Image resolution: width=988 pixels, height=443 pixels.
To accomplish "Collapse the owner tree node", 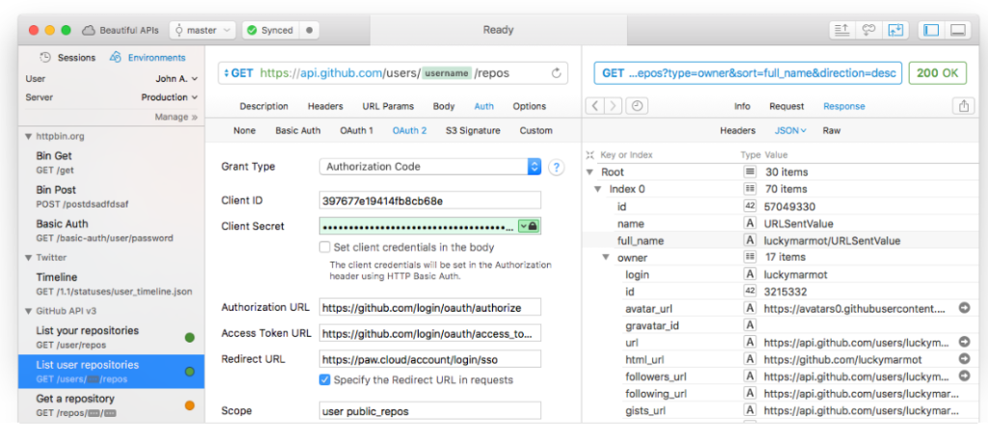I will pyautogui.click(x=606, y=257).
